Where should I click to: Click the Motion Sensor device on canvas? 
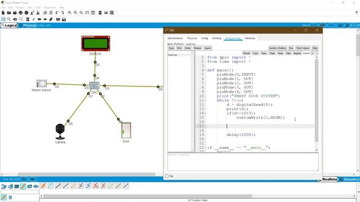tap(42, 84)
